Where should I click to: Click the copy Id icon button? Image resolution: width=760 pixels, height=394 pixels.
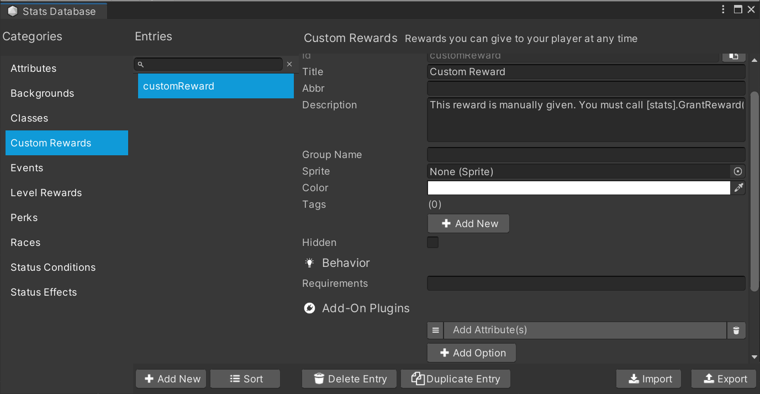(x=733, y=56)
